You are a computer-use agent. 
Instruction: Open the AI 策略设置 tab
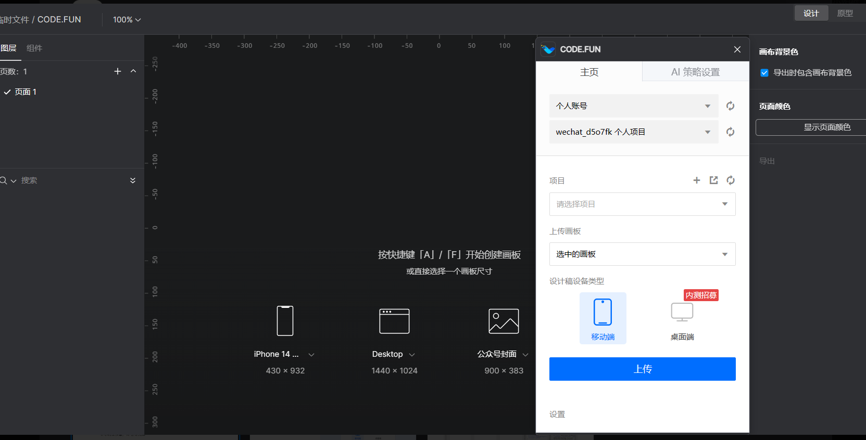696,72
